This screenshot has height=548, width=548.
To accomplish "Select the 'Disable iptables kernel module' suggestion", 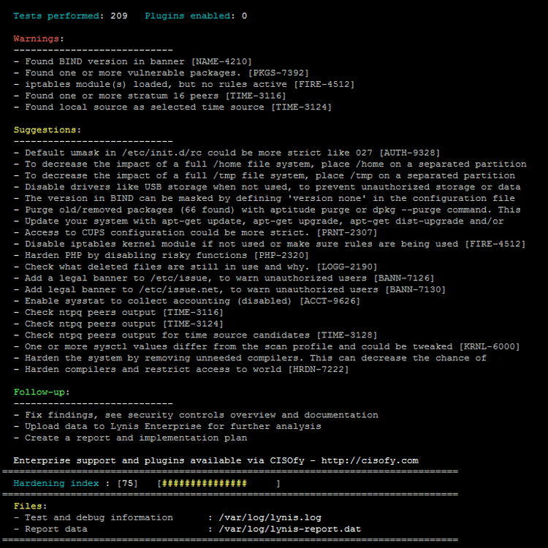I will [x=270, y=244].
